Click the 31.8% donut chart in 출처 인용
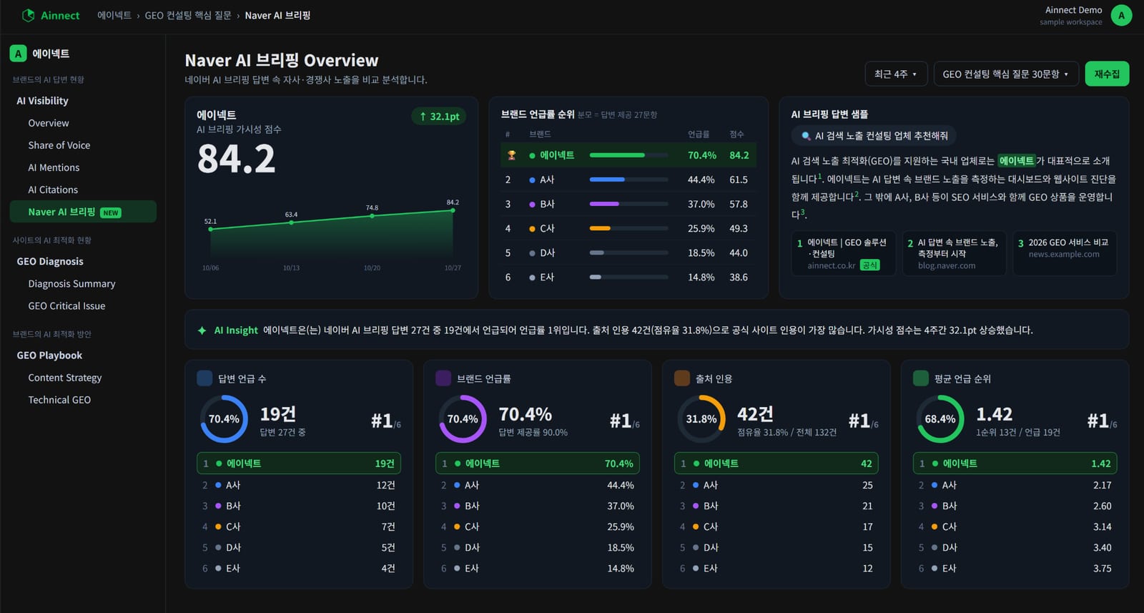Image resolution: width=1144 pixels, height=613 pixels. click(x=701, y=419)
